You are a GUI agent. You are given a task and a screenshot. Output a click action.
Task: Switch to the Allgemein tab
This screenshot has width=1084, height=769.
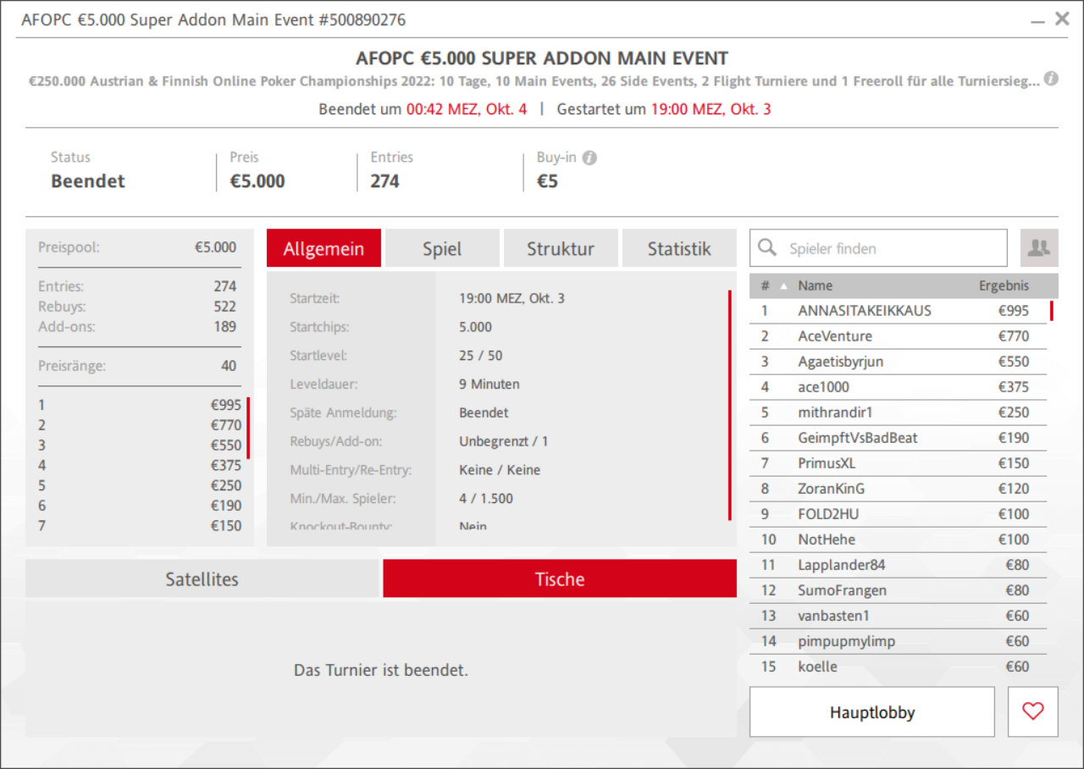pyautogui.click(x=324, y=248)
